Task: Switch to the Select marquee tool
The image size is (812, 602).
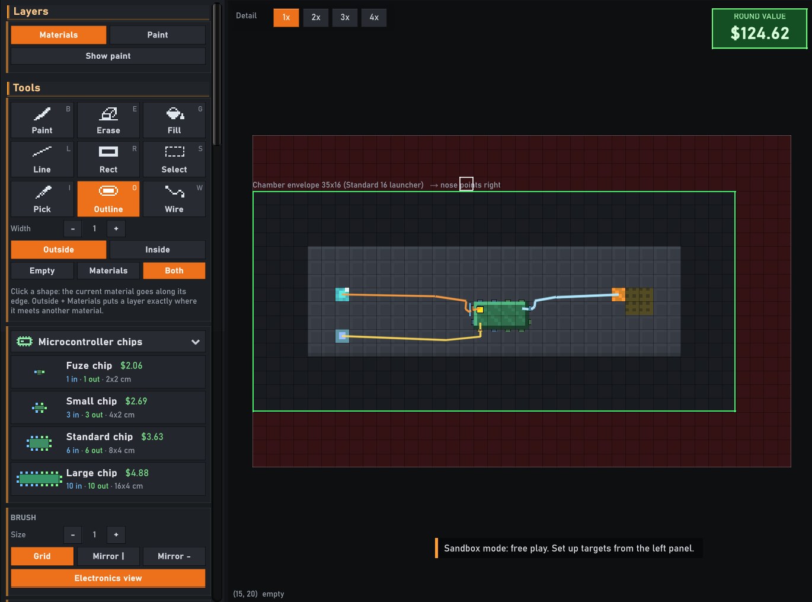Action: [x=174, y=160]
